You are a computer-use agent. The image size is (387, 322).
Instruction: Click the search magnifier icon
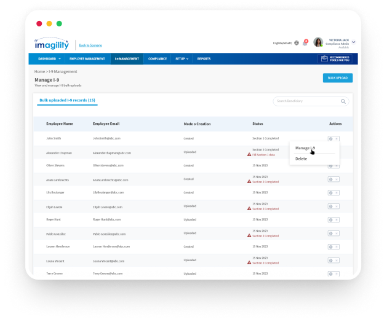click(343, 101)
